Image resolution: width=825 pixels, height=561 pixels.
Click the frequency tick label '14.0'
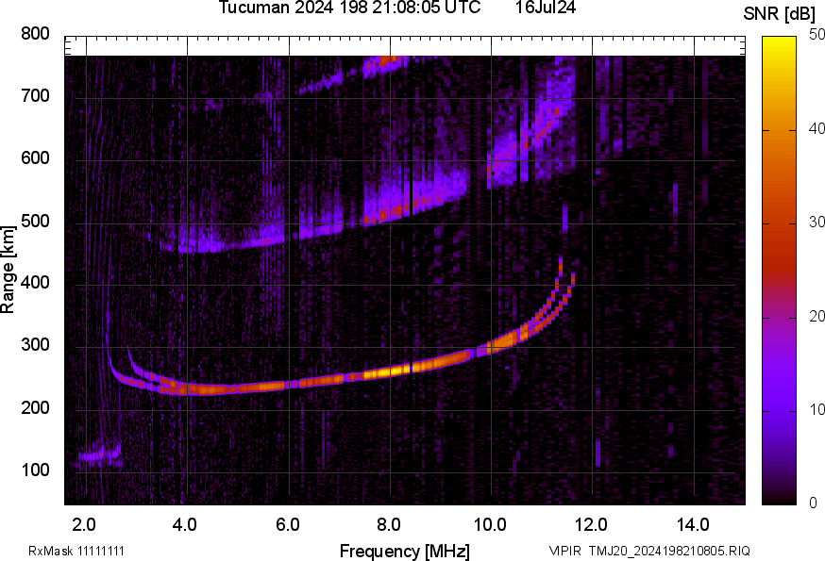point(693,525)
